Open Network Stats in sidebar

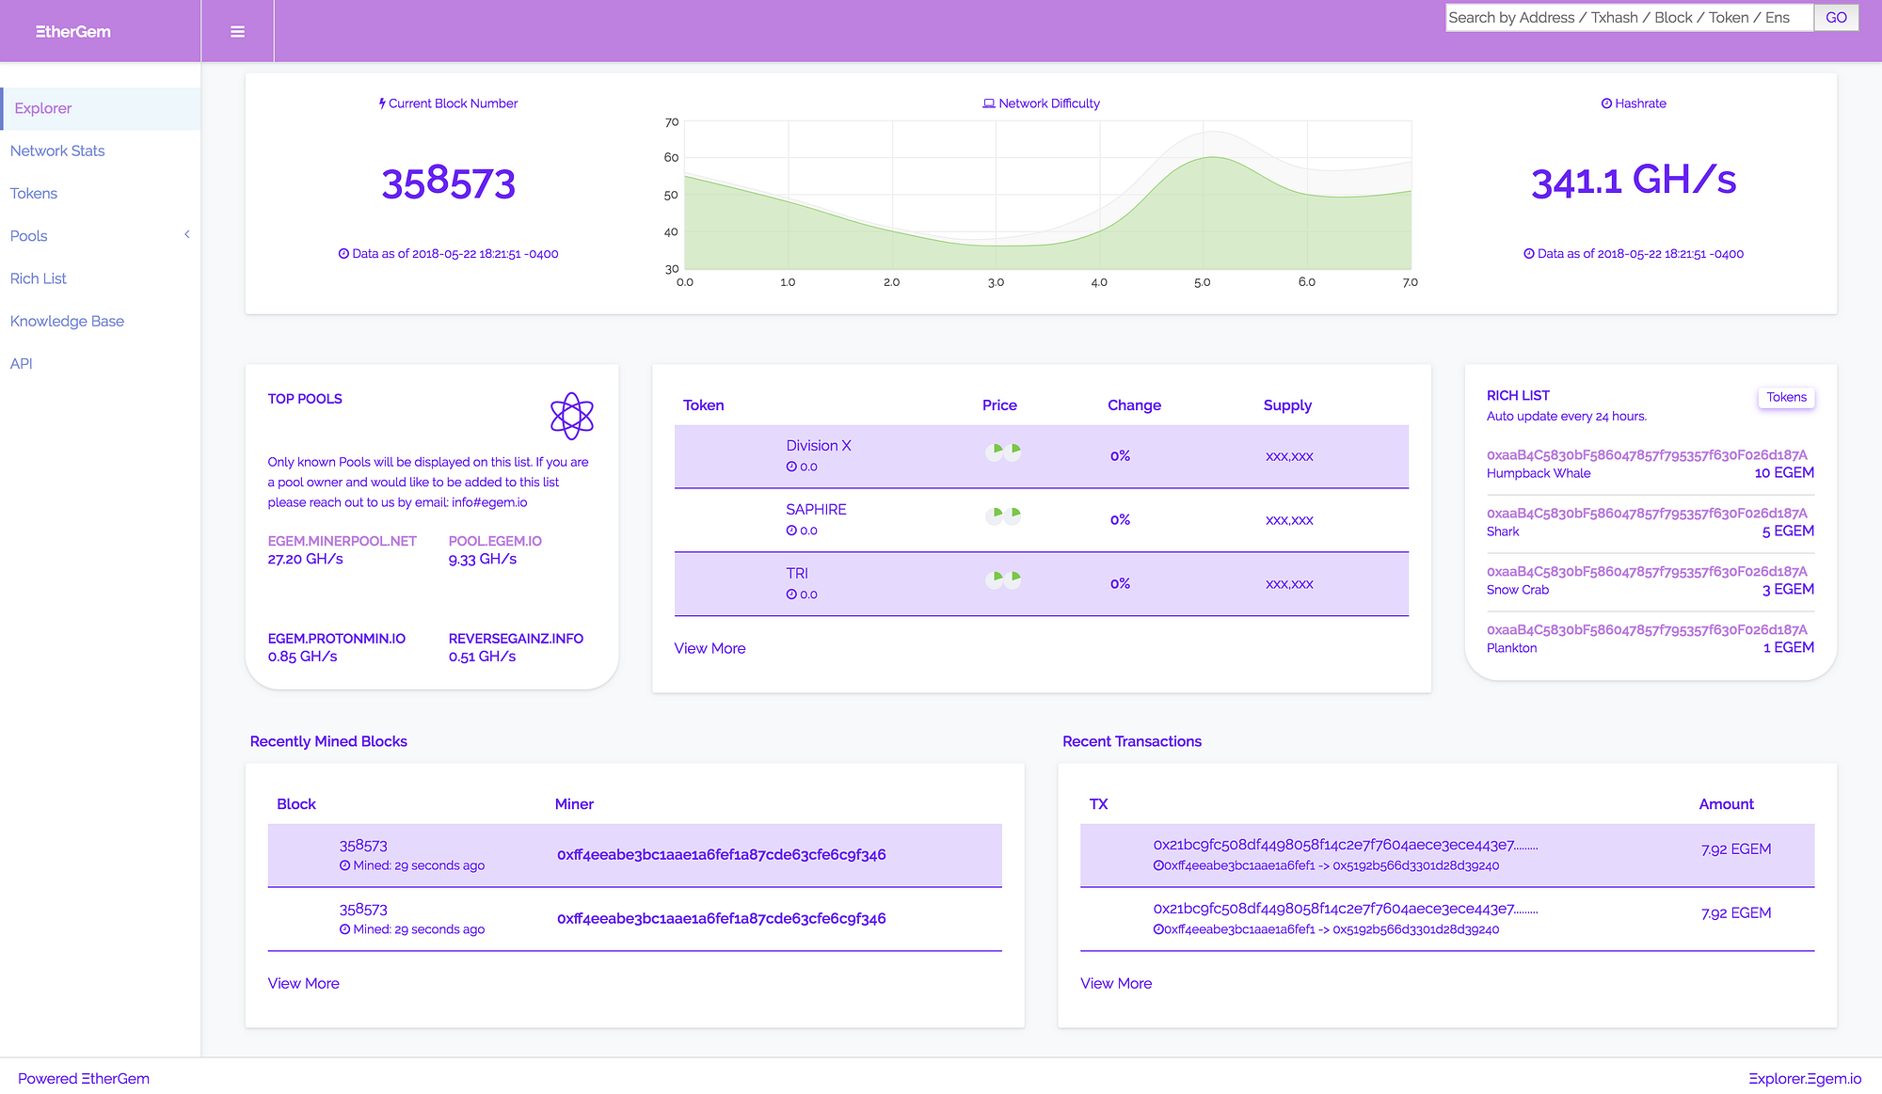coord(57,151)
